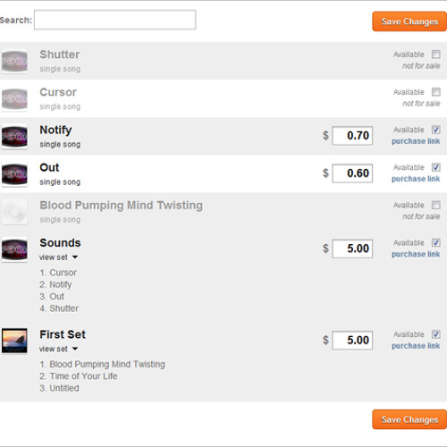Click not for sale under Blood Pumping Mind Twisting

(421, 216)
